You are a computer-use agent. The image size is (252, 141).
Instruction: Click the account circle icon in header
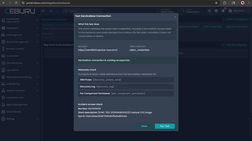point(216,11)
